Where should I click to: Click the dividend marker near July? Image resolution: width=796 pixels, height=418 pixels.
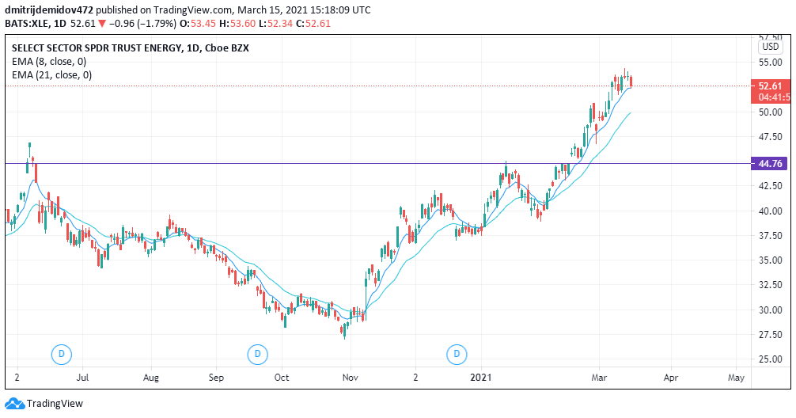(62, 354)
